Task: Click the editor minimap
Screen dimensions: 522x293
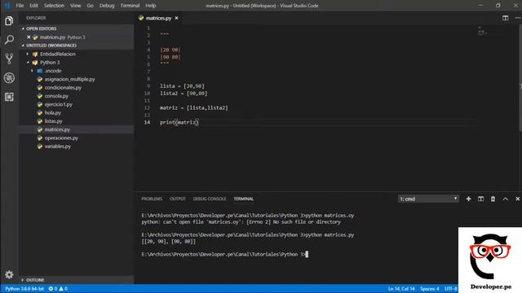Action: tap(482, 32)
